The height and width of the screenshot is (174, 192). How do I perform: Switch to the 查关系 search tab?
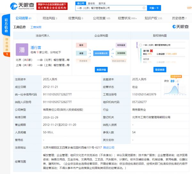102,3
